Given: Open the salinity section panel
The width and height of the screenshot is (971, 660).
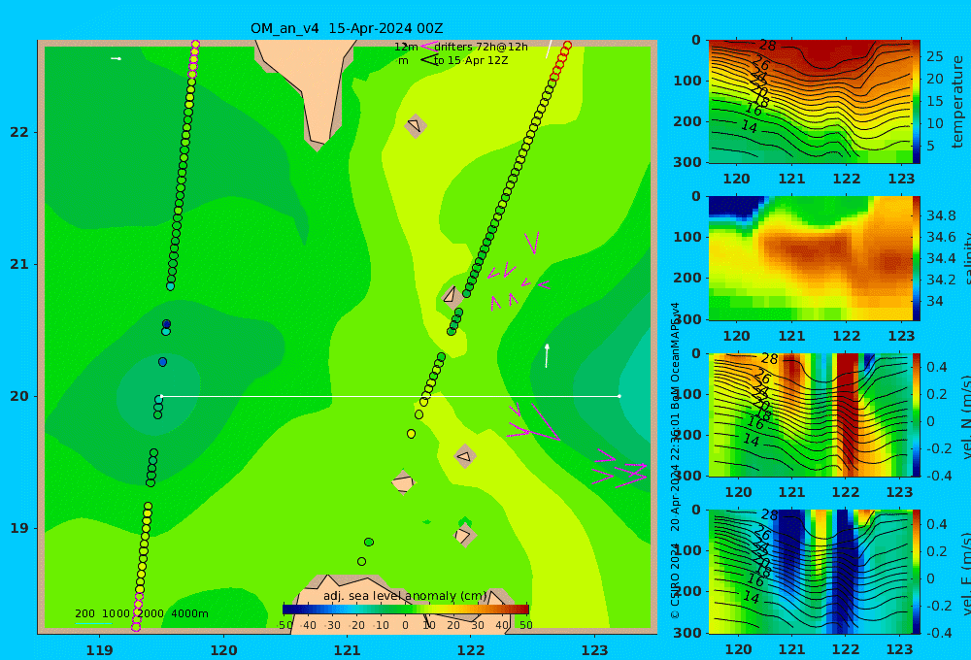Looking at the screenshot, I should tap(810, 258).
